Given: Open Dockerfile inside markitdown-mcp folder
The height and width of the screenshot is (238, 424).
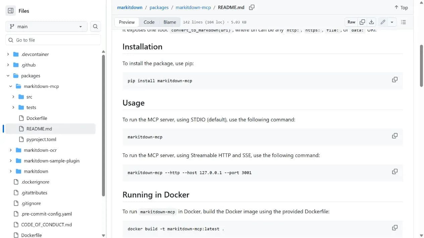Looking at the screenshot, I should tap(37, 118).
